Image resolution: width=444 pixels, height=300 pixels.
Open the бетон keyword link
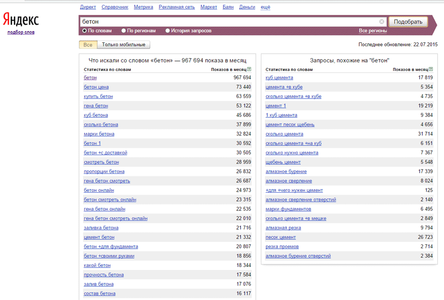90,77
